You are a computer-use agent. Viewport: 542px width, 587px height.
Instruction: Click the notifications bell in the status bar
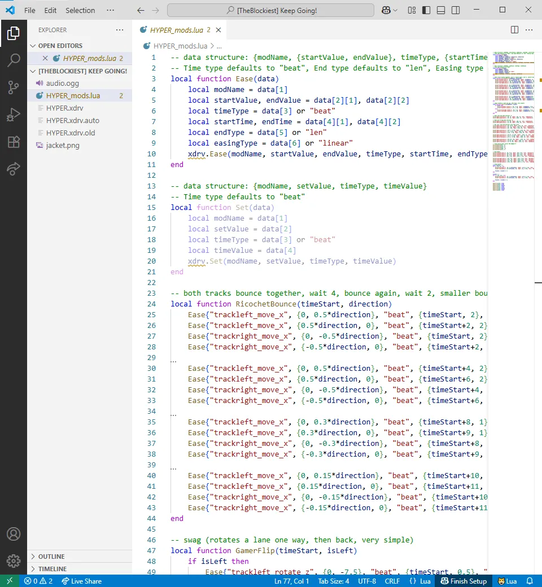point(530,581)
